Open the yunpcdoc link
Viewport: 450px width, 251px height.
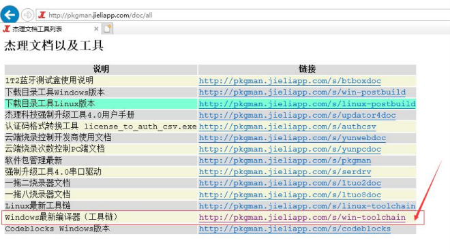point(290,149)
